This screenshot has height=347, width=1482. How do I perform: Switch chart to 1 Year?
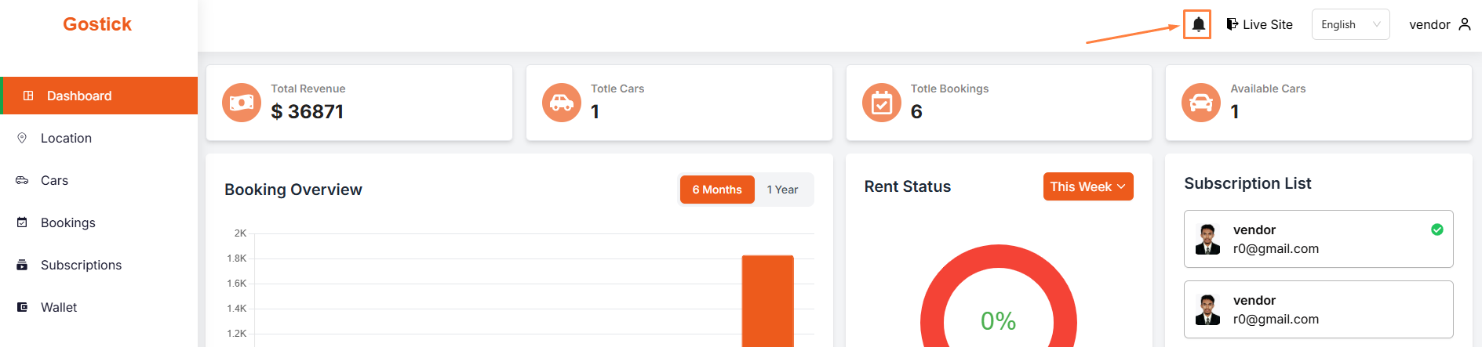(x=782, y=190)
